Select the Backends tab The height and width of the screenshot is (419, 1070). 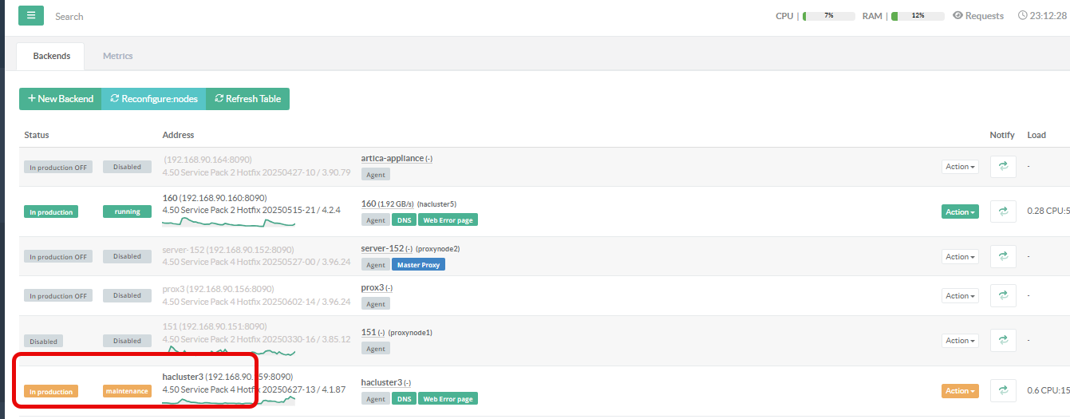point(52,56)
